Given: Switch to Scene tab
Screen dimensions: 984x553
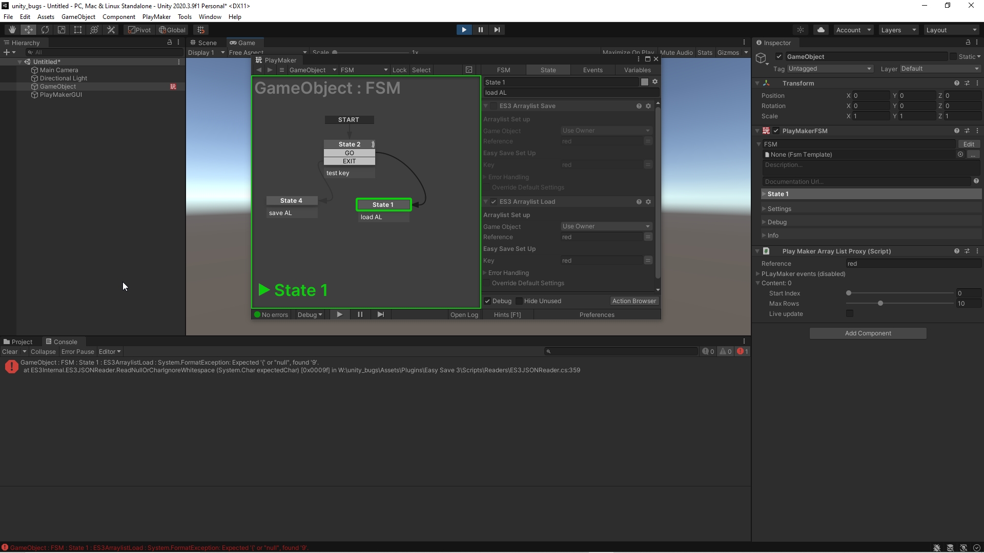Looking at the screenshot, I should 203,42.
